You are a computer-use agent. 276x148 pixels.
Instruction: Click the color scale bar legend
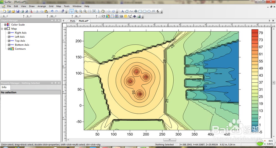255,81
